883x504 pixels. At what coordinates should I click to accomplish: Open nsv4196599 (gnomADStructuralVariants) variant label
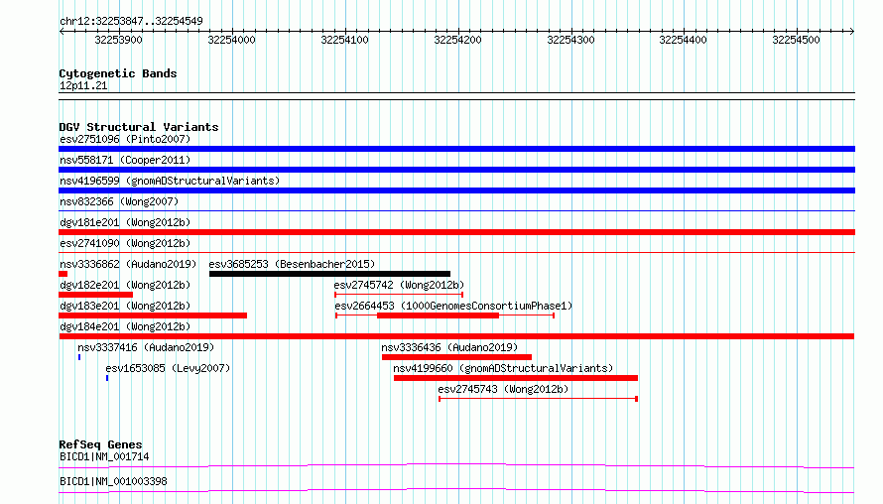point(170,181)
